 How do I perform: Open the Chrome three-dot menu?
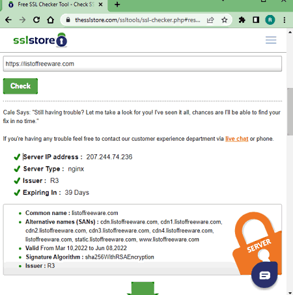tap(285, 20)
